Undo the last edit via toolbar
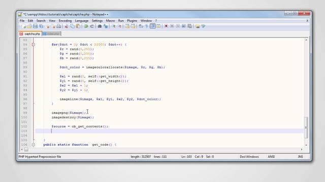 pos(86,26)
